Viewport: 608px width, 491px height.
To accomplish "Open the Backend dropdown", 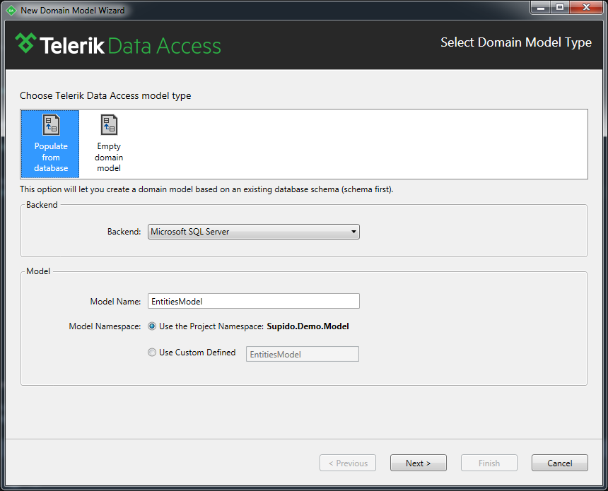I will 254,232.
